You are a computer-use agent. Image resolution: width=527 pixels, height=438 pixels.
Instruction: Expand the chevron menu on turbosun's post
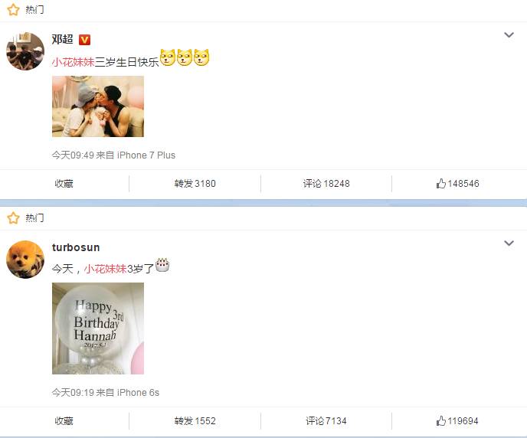(x=509, y=243)
